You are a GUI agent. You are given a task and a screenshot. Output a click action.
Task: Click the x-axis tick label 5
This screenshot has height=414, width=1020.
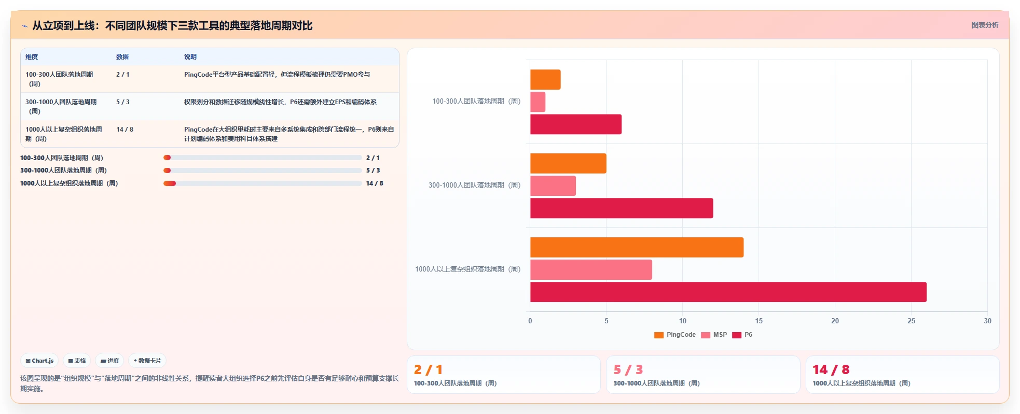(x=607, y=321)
